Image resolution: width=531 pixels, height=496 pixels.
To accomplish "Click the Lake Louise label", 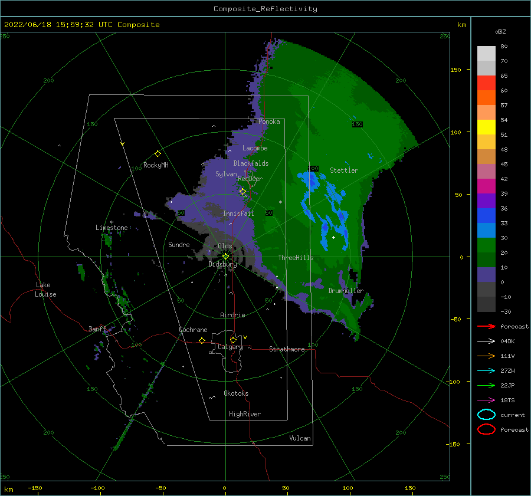I will click(46, 290).
